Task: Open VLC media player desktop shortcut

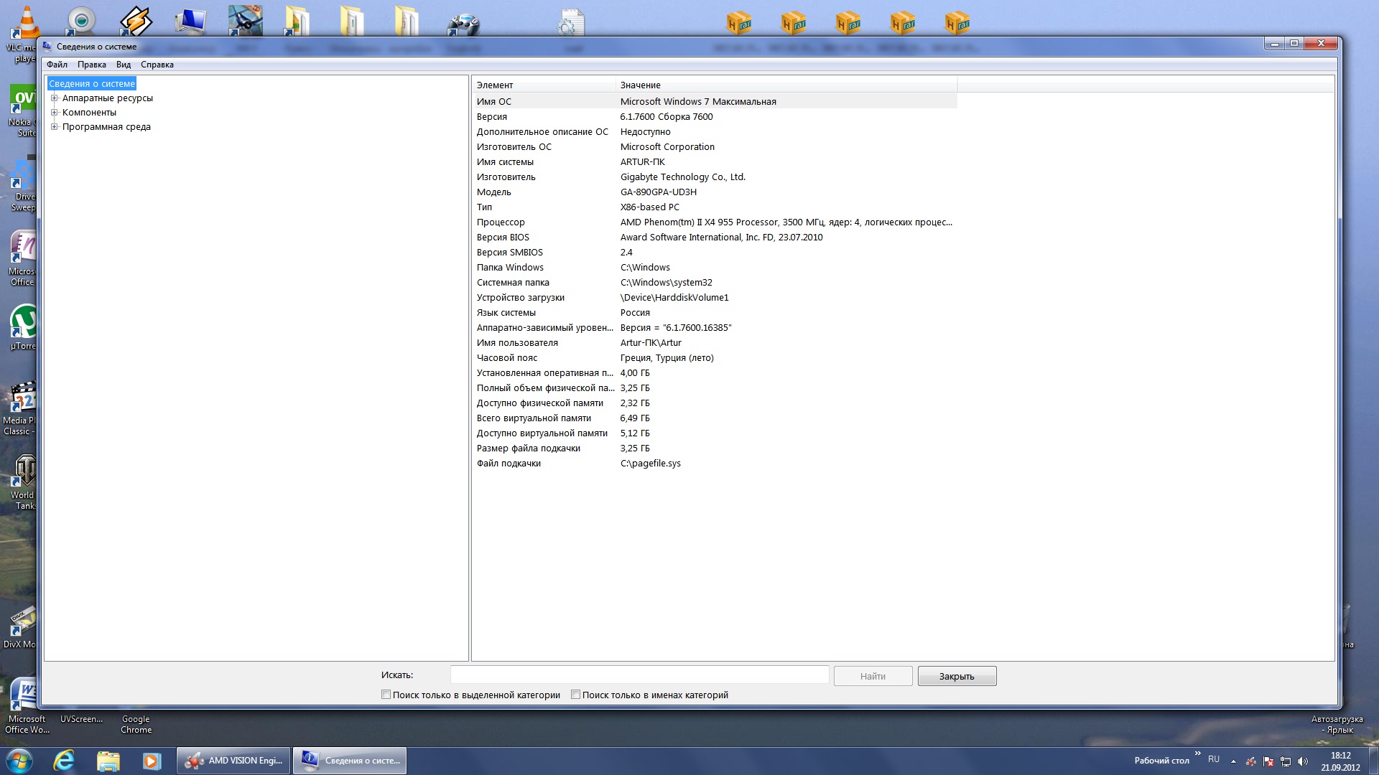Action: (26, 22)
